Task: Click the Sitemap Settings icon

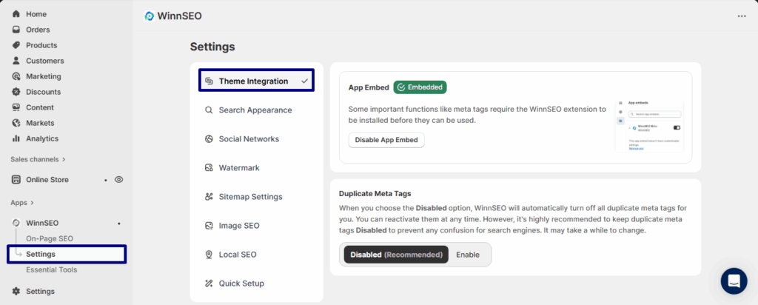Action: [209, 197]
